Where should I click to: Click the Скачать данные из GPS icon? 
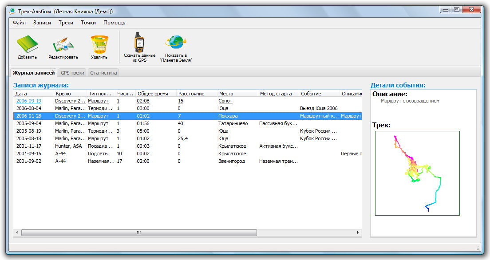click(139, 43)
